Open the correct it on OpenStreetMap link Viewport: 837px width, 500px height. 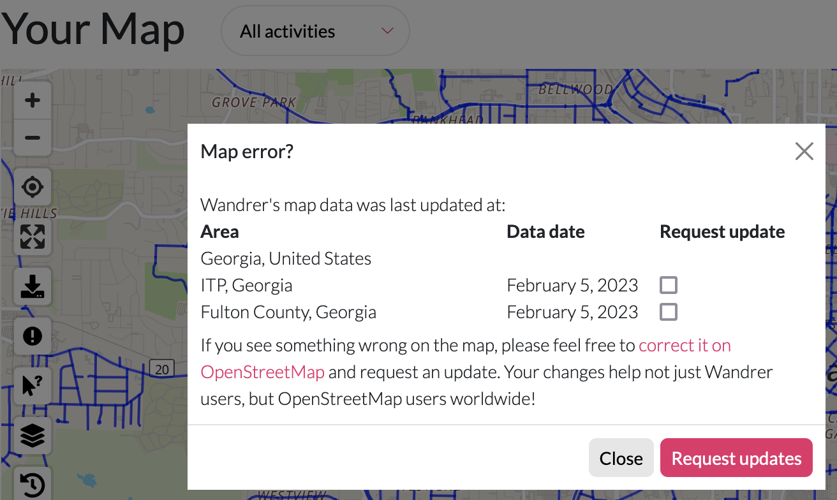click(466, 358)
